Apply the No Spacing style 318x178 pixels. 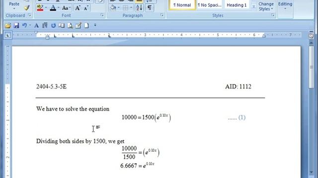point(210,5)
